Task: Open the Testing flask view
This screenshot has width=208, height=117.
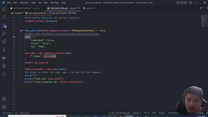Action: 4,50
